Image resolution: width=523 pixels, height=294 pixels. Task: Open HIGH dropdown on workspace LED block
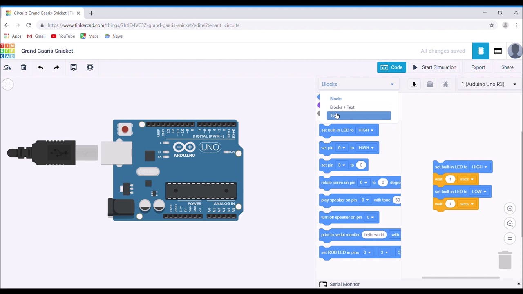coord(480,167)
